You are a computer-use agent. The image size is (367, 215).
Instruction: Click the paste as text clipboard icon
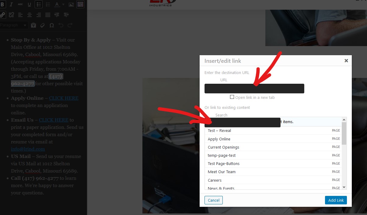tap(33, 25)
